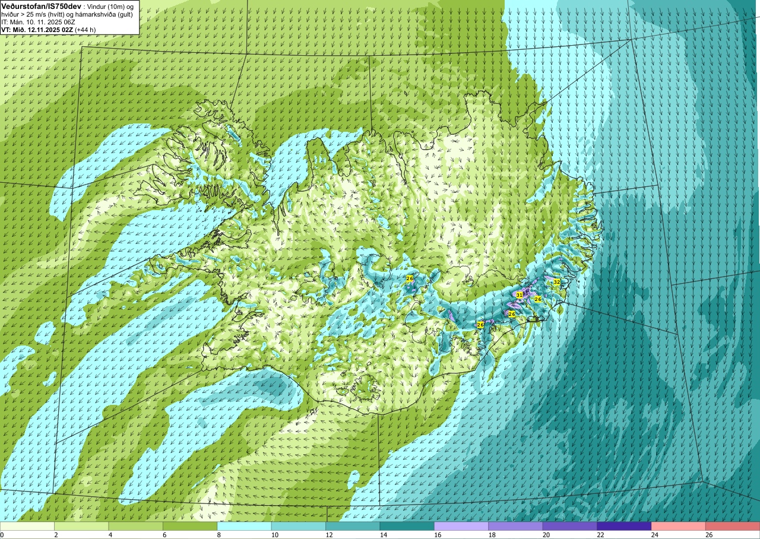Pick the 22–24 m/s dark indigo swatch
Screen dimensions: 760x539
(x=624, y=526)
